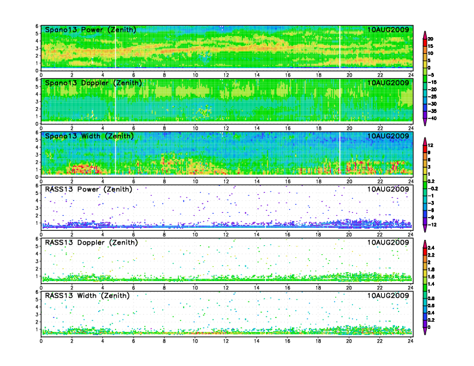Image resolution: width=474 pixels, height=366 pixels.
Task: Click the 'Spano13 Doppler (Zenith)' panel title
Action: coord(93,83)
